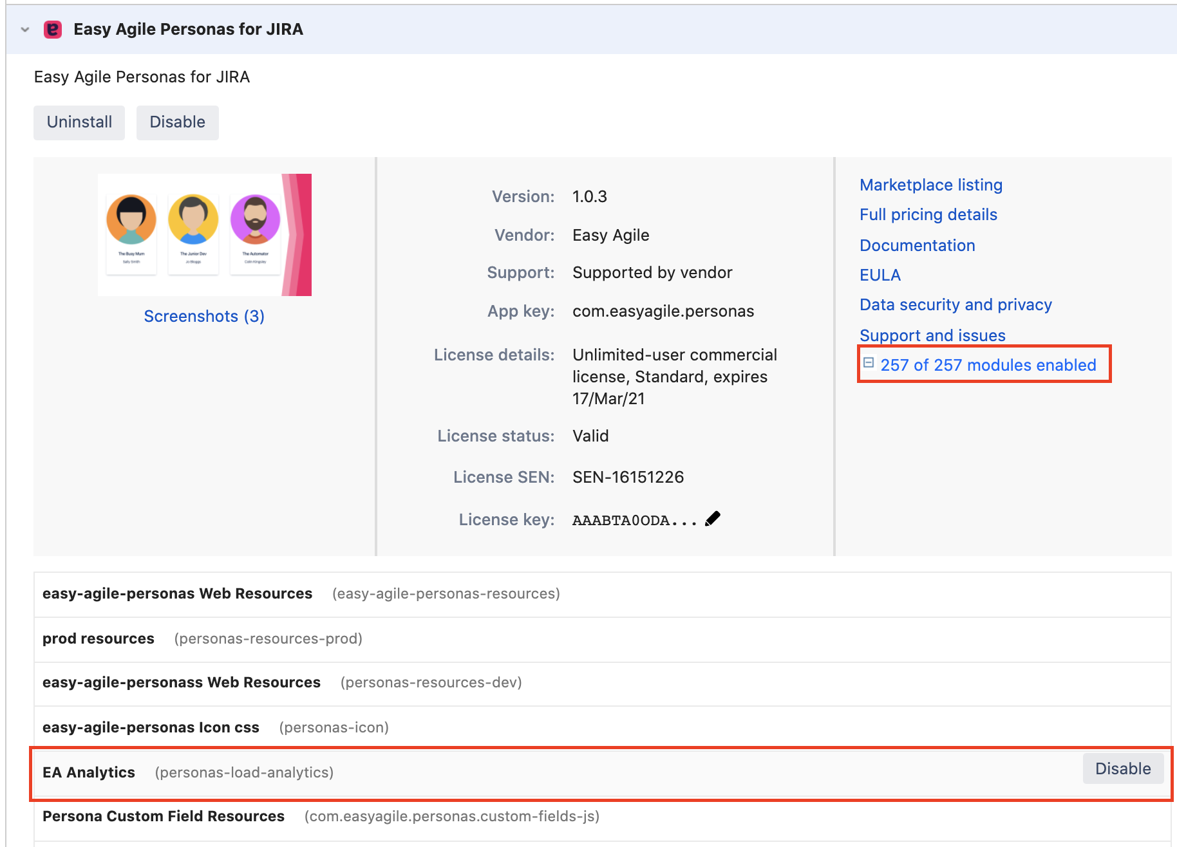
Task: Open the EULA link
Action: 880,275
